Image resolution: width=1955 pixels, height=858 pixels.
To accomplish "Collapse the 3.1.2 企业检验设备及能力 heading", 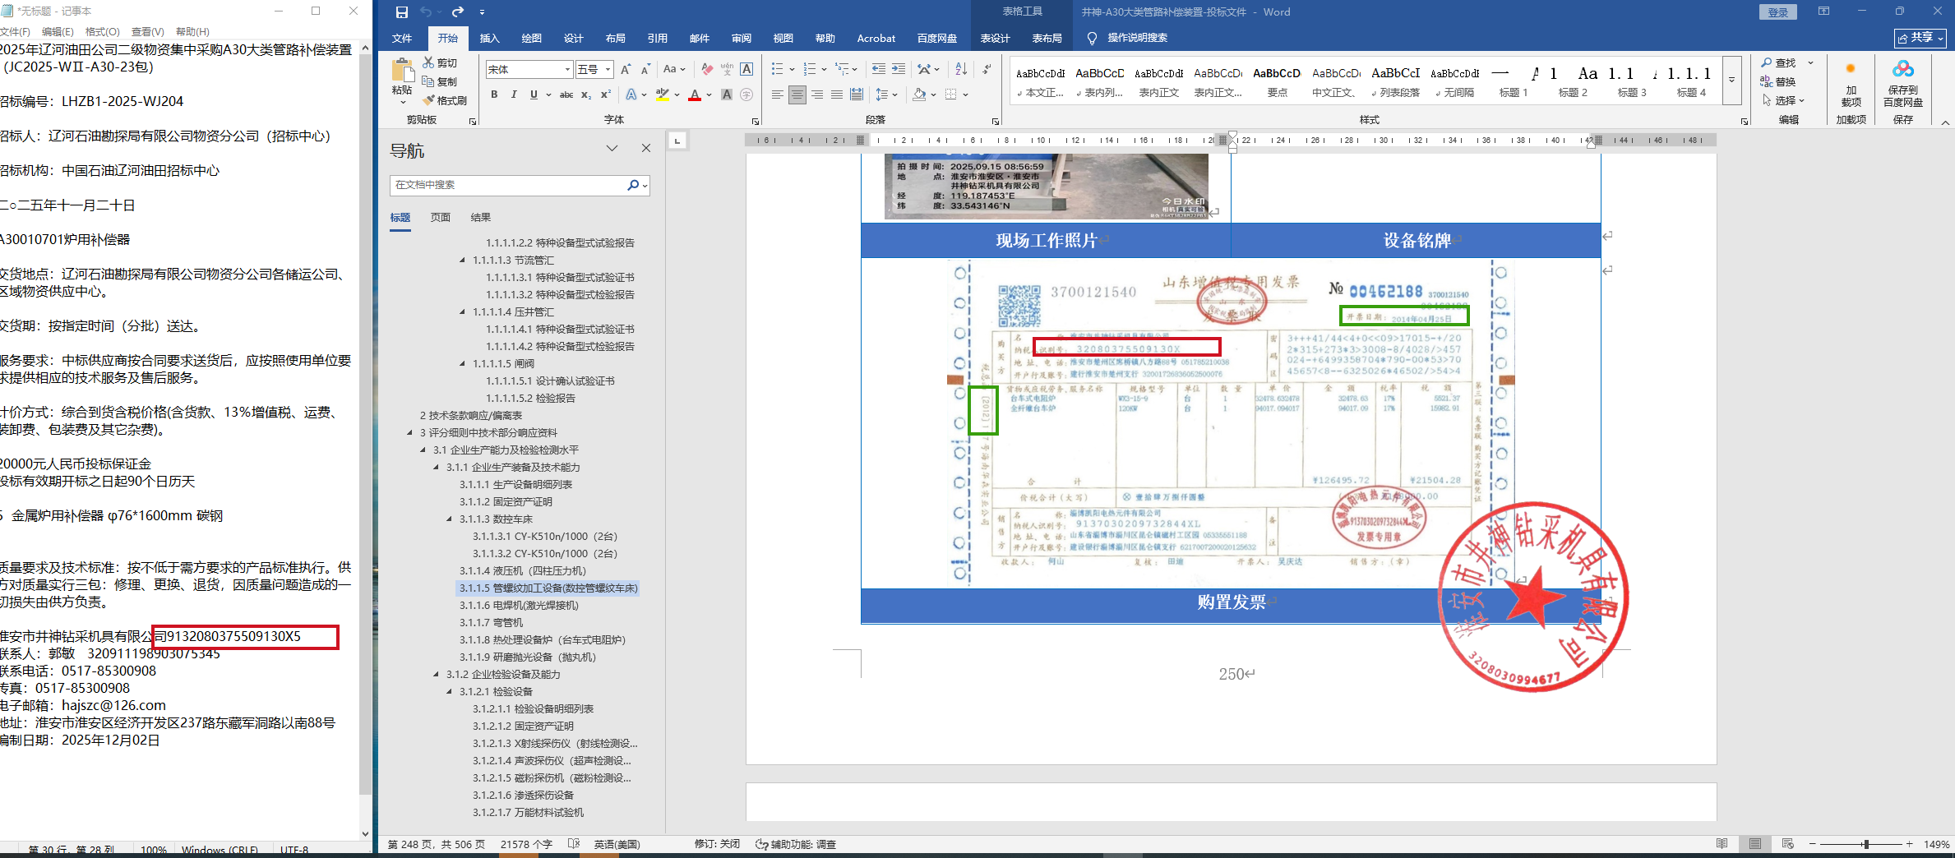I will pos(437,675).
